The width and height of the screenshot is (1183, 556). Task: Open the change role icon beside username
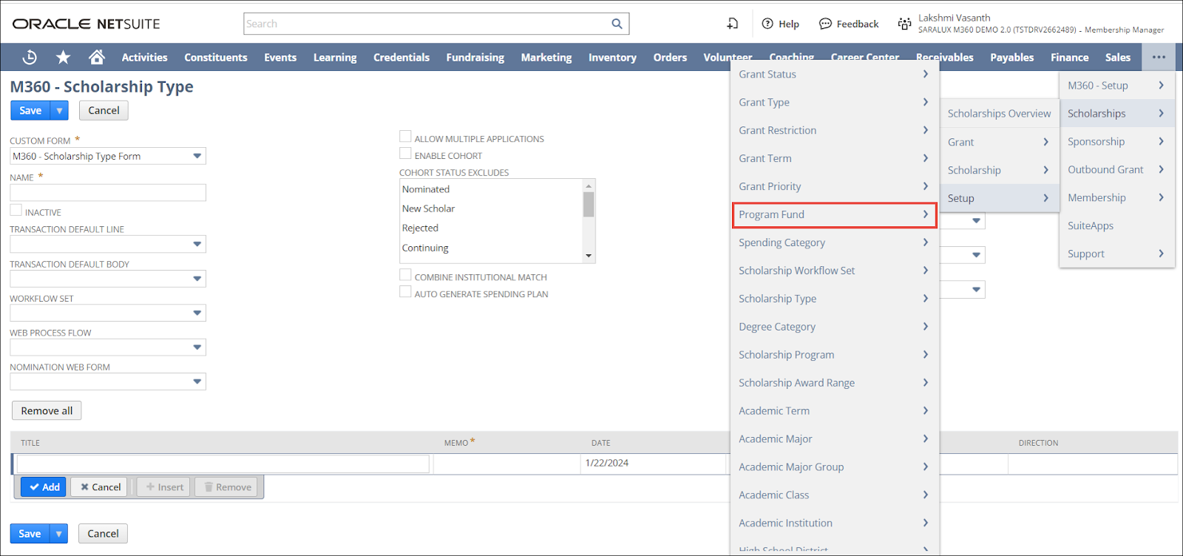coord(904,24)
